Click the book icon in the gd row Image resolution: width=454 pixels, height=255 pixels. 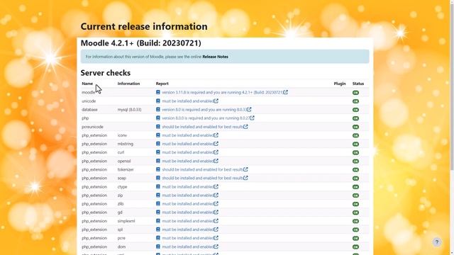157,212
